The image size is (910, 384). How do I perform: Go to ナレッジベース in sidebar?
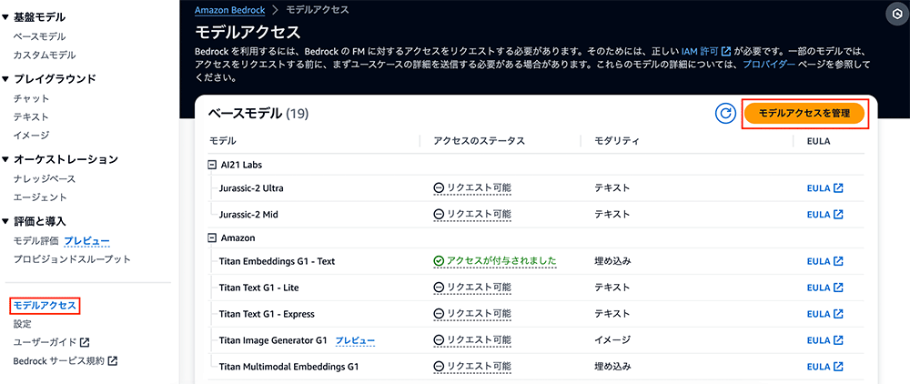click(x=45, y=178)
